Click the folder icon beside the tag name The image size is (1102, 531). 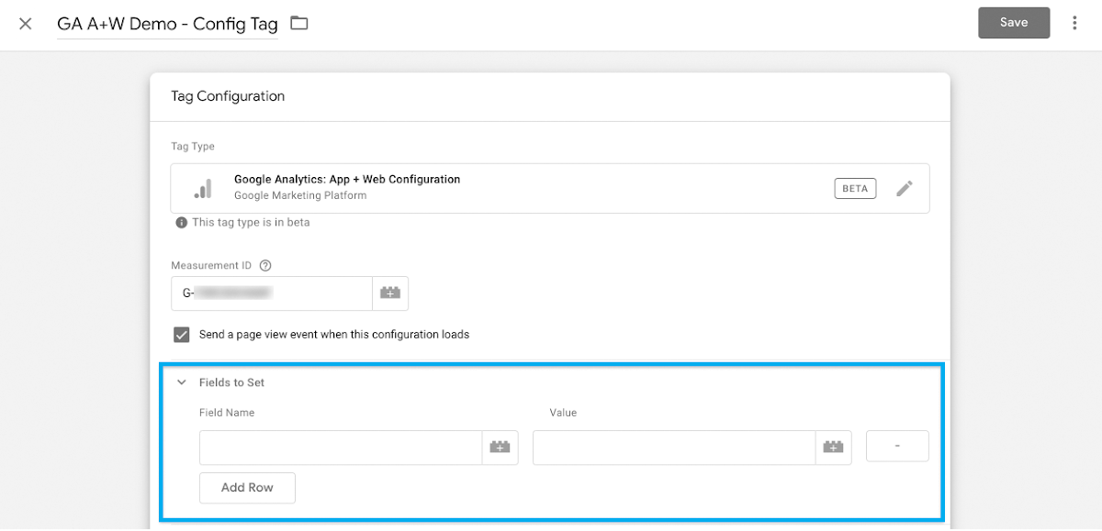point(298,23)
